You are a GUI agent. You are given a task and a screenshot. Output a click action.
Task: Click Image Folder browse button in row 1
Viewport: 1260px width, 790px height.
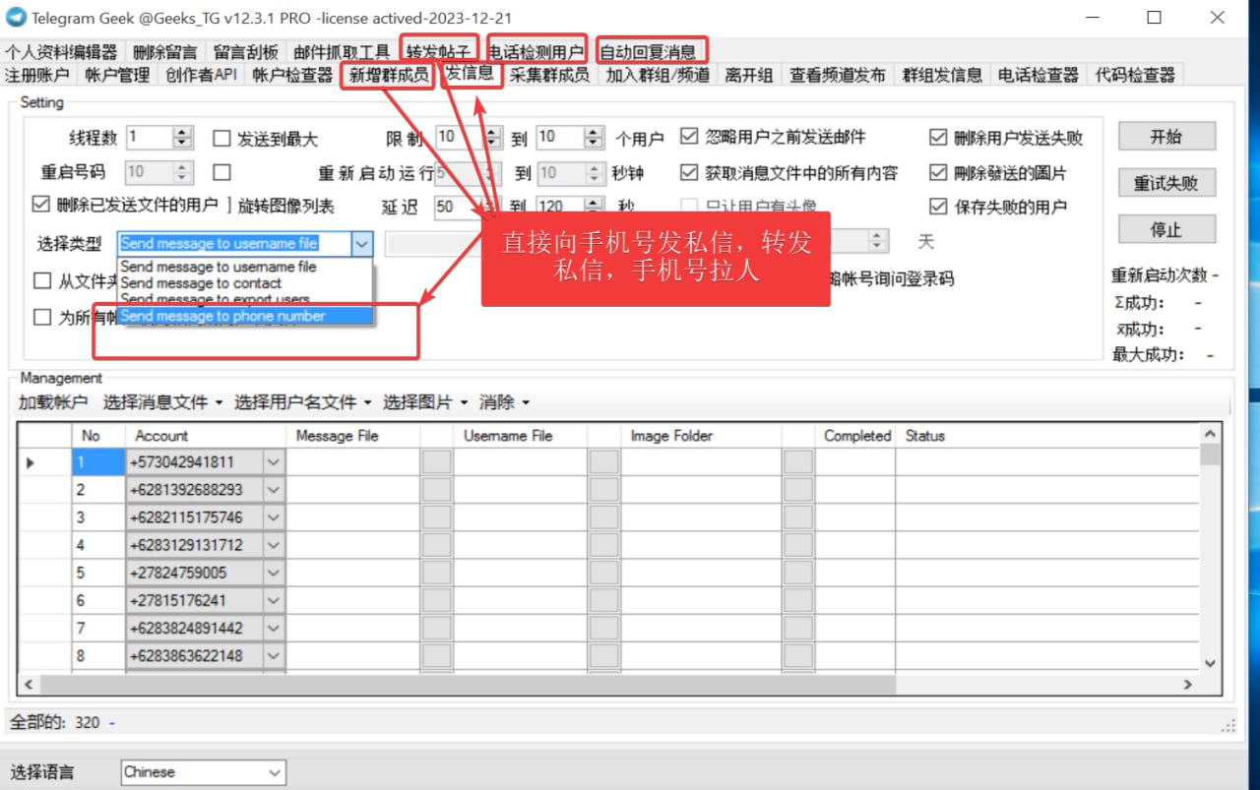tap(798, 461)
